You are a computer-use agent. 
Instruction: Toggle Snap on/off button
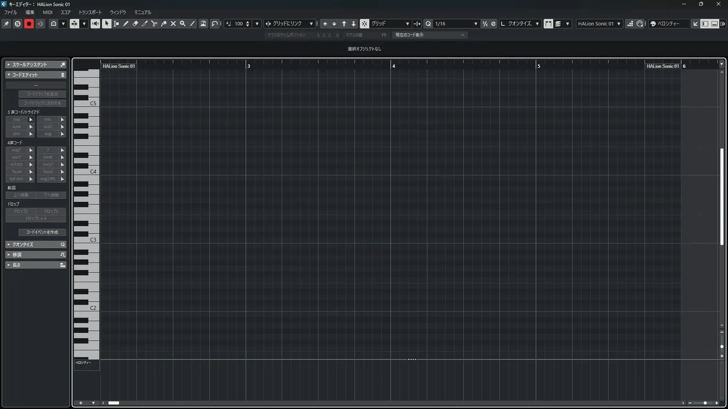[364, 23]
